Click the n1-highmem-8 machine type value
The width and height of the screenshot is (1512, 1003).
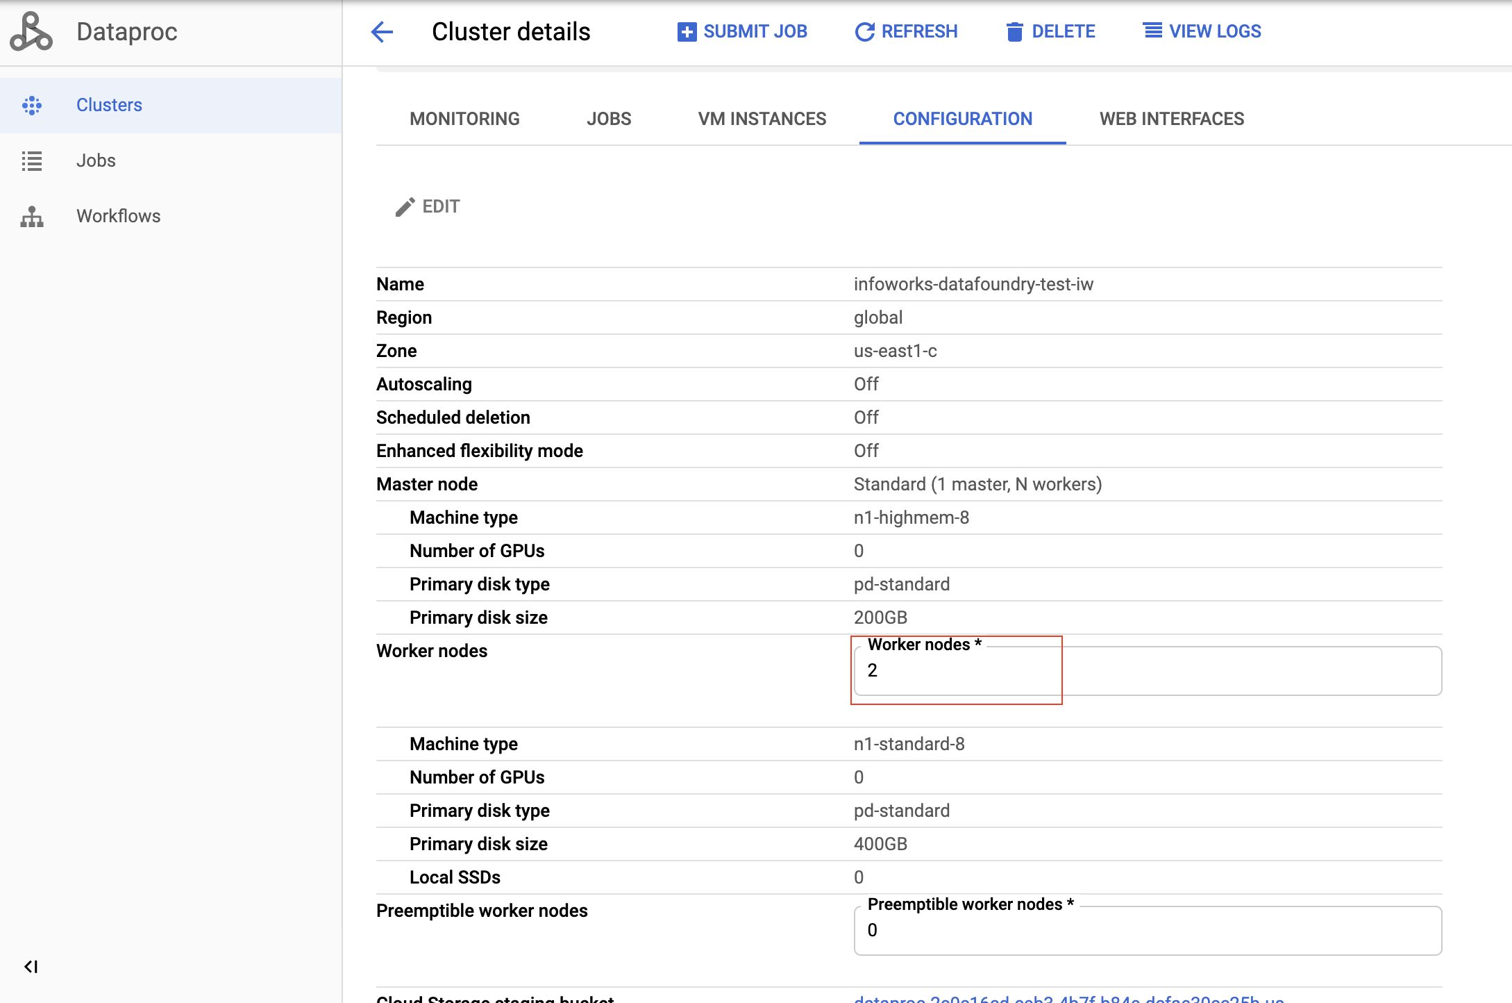point(912,517)
